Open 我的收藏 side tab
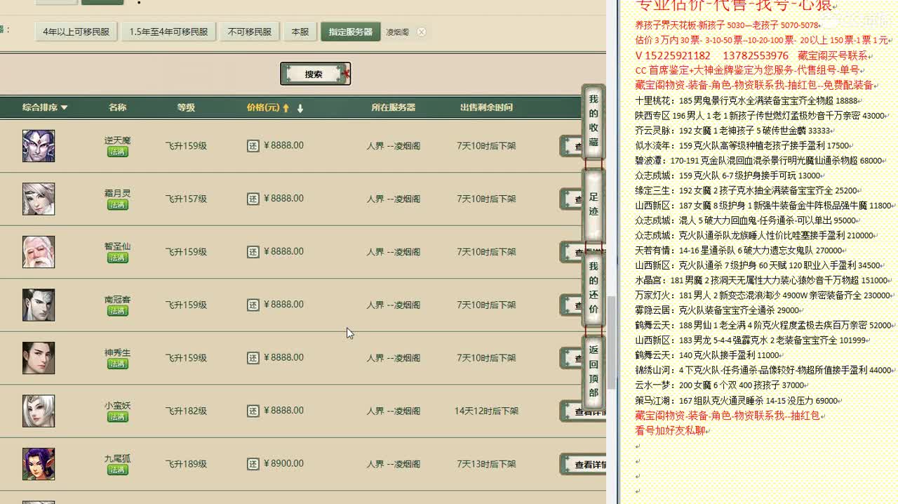The image size is (898, 504). (x=594, y=123)
